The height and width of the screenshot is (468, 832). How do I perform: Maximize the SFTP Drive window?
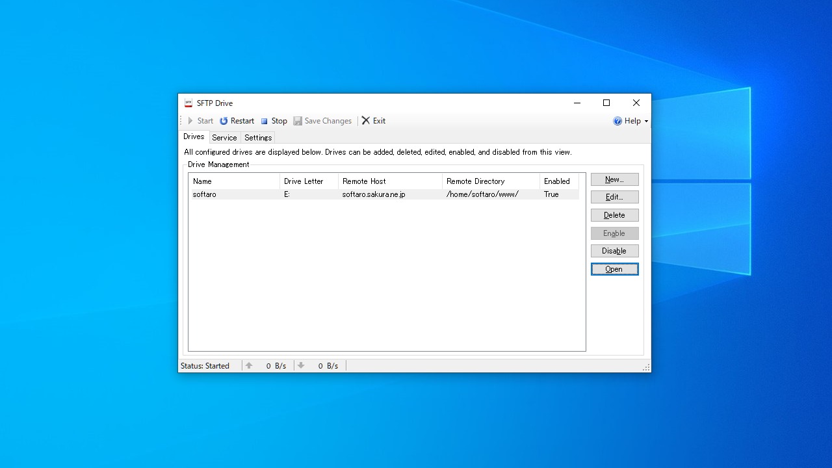pos(606,103)
